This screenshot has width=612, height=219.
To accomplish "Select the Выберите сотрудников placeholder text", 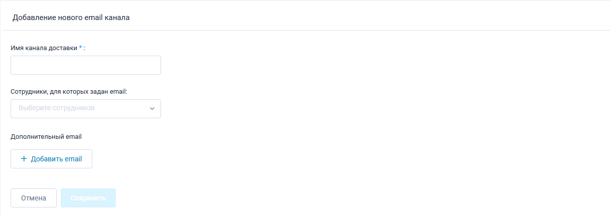I will 57,108.
